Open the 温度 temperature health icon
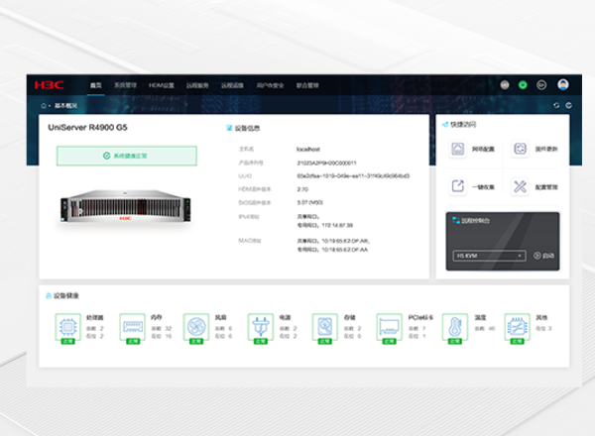The width and height of the screenshot is (595, 436). pyautogui.click(x=455, y=328)
